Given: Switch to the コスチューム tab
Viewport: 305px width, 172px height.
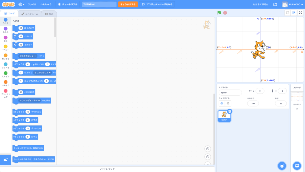Looking at the screenshot, I should tap(29, 14).
